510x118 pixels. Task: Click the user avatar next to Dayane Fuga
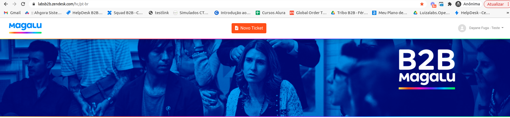coord(462,28)
